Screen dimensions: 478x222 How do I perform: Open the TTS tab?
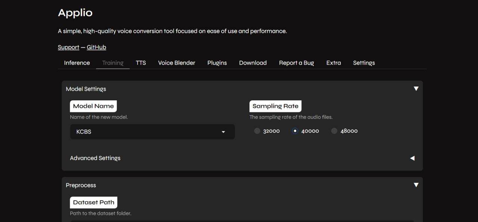(x=141, y=63)
